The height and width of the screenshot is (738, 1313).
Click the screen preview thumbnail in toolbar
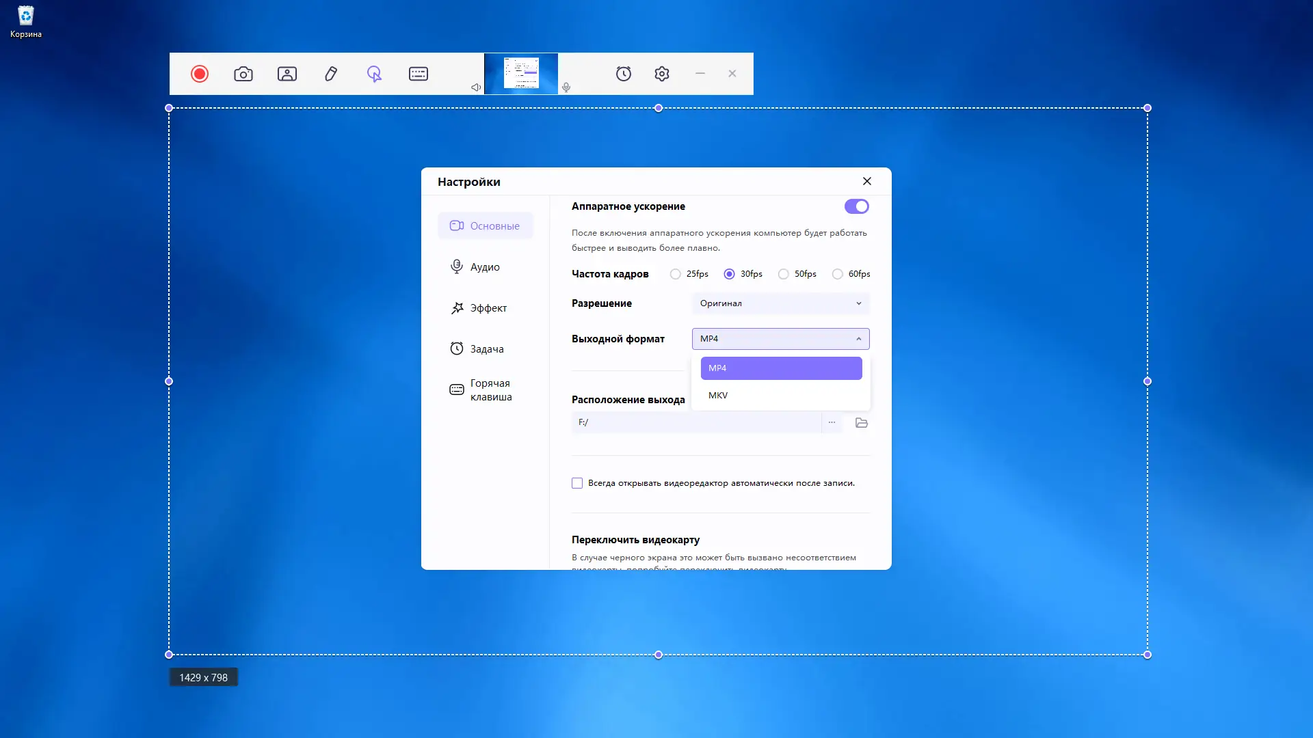pyautogui.click(x=521, y=74)
